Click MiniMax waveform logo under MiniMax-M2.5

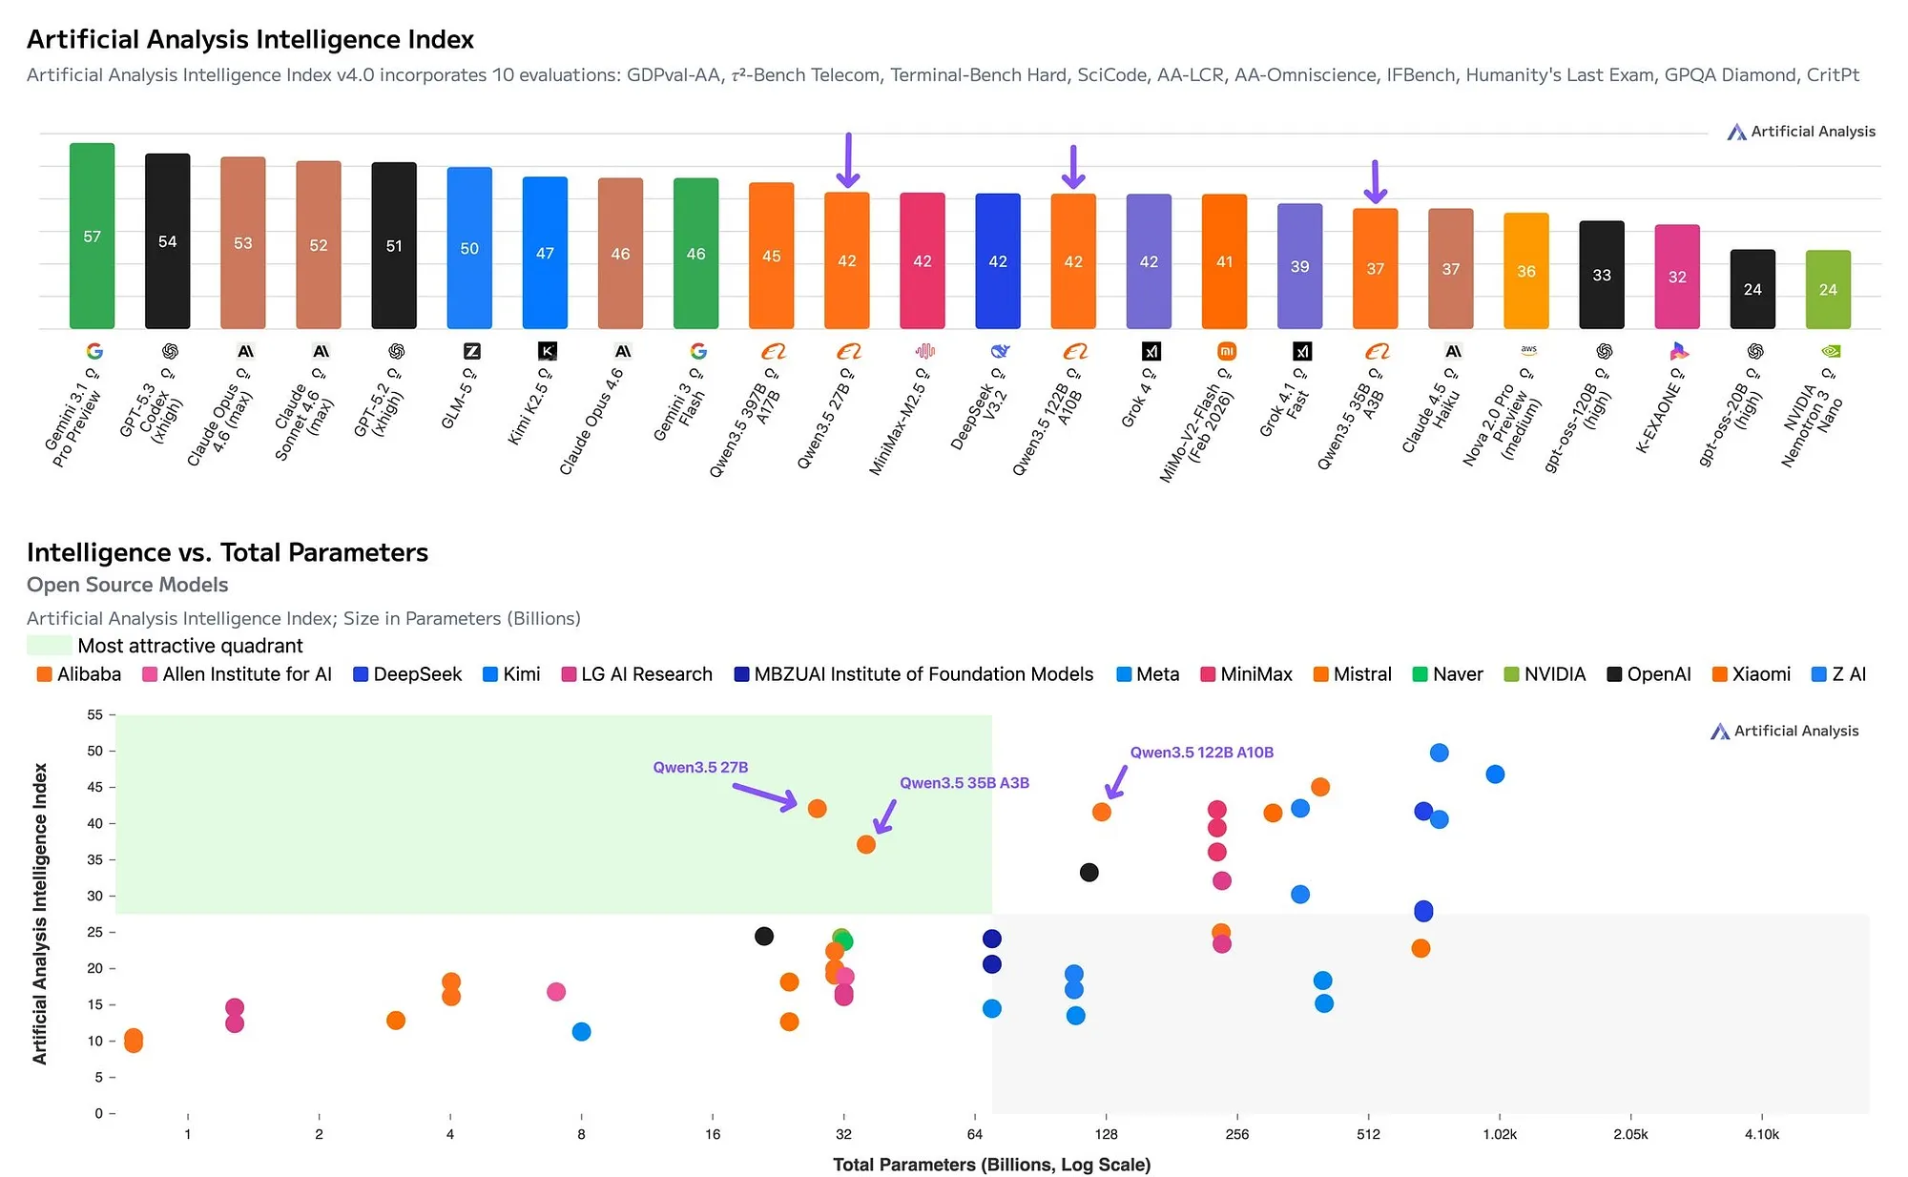click(x=924, y=351)
